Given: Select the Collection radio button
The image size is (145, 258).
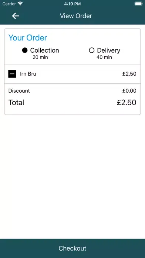Looking at the screenshot, I should coord(25,50).
